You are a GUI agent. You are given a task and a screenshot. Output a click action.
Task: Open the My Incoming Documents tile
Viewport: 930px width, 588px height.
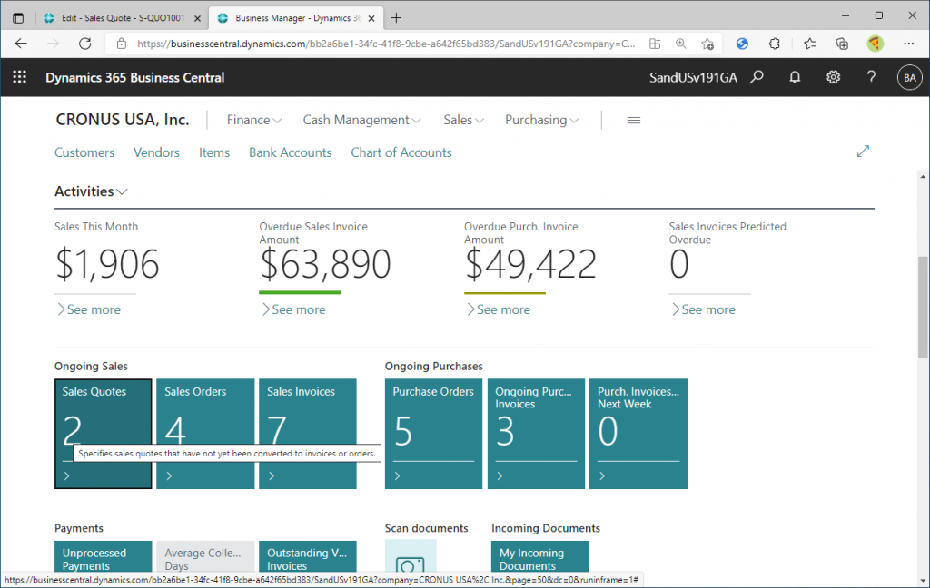[x=540, y=557]
